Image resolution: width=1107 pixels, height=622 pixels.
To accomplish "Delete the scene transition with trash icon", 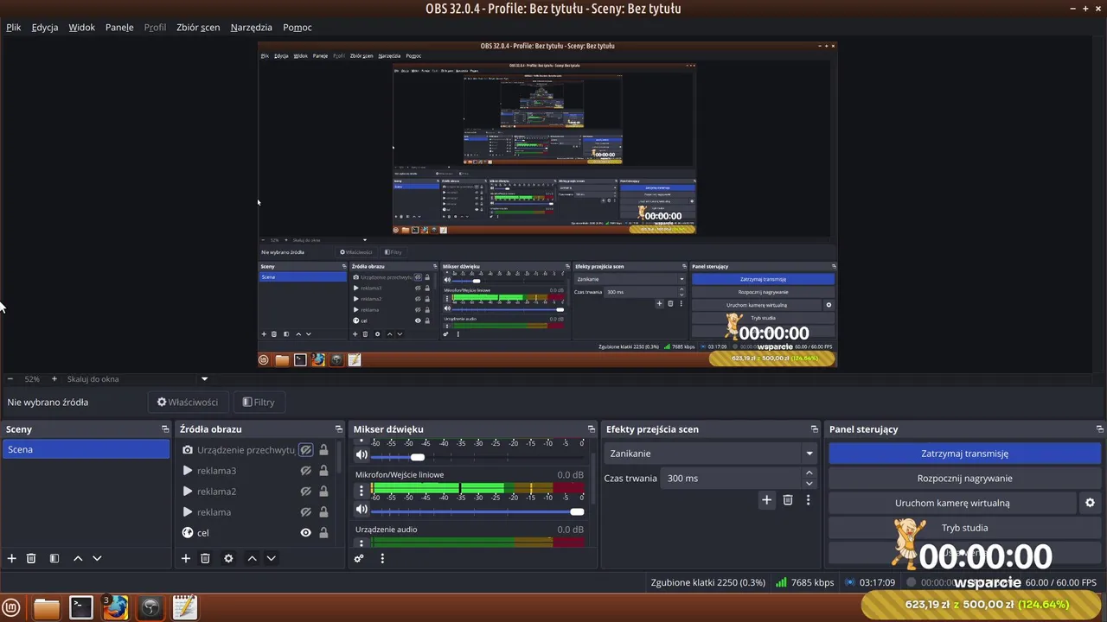I will click(x=788, y=500).
